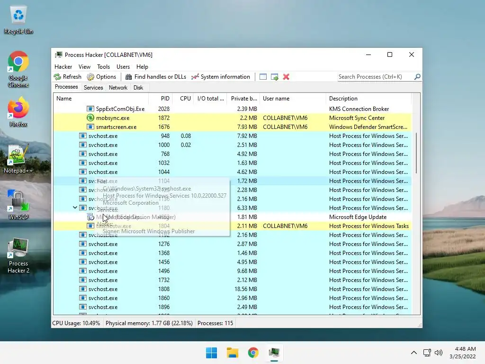
Task: Select svchost.exe row with PID 1896
Action: (x=233, y=307)
